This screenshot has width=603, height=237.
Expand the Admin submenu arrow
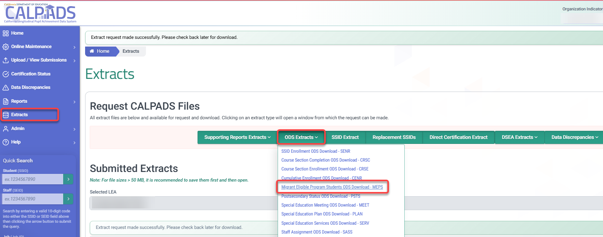point(74,129)
